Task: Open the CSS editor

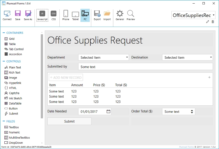Action: (54, 15)
